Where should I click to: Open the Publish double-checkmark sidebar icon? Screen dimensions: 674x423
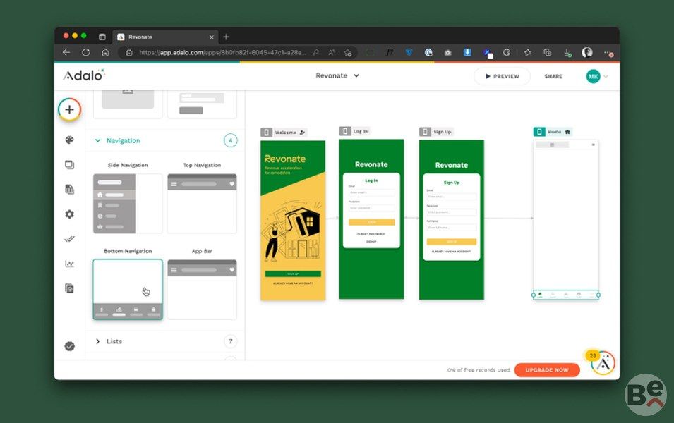69,239
